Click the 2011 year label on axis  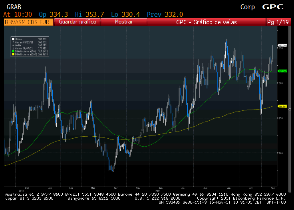[x=158, y=191]
